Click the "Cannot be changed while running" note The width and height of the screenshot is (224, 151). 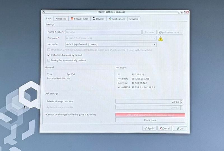click(x=70, y=115)
